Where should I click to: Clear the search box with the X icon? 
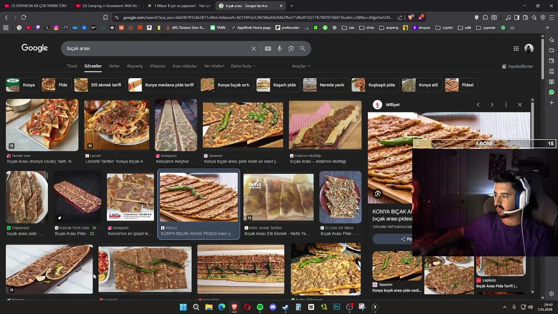(253, 48)
